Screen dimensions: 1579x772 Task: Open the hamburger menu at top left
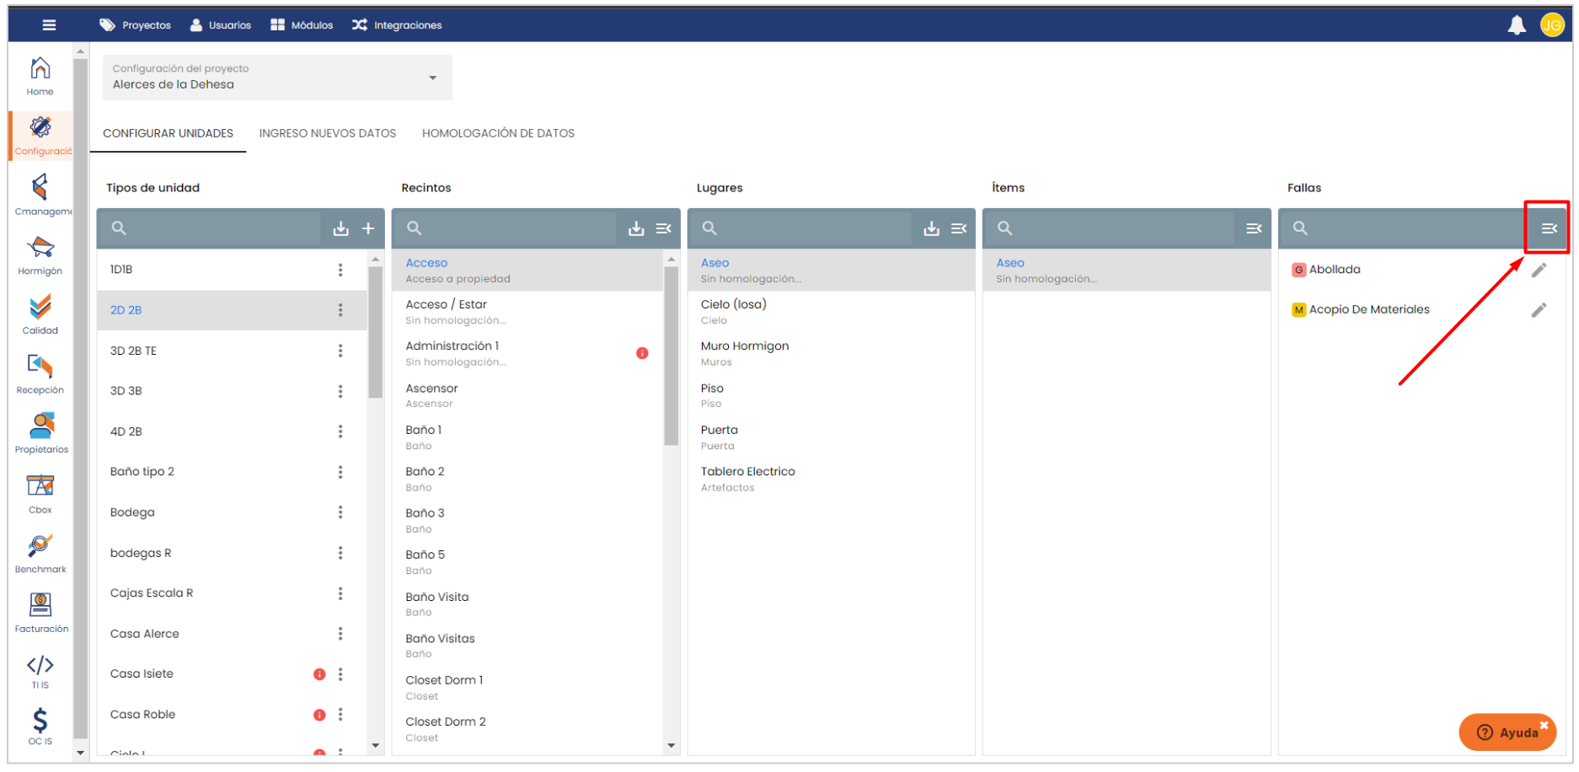coord(49,25)
